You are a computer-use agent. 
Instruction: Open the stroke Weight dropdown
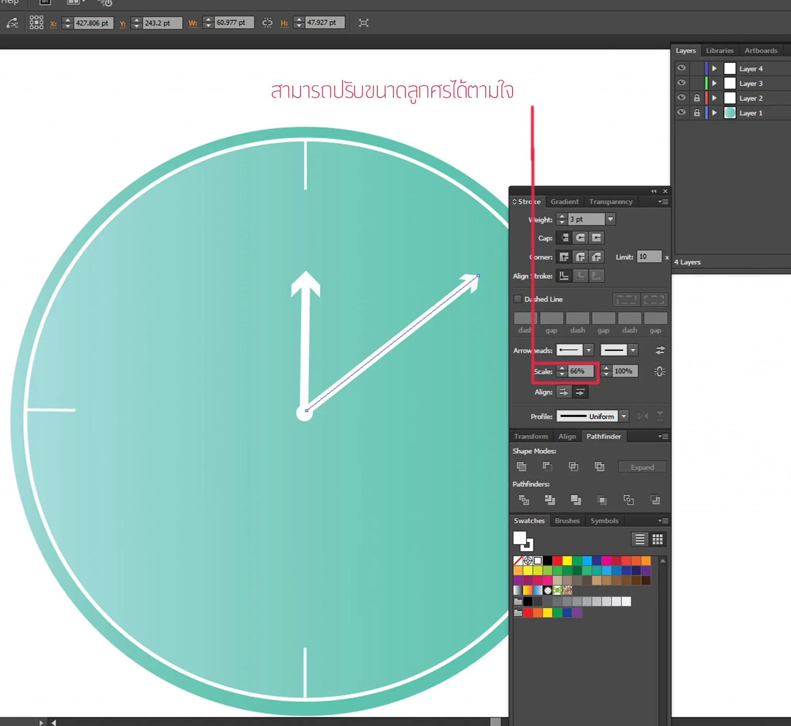(x=611, y=219)
